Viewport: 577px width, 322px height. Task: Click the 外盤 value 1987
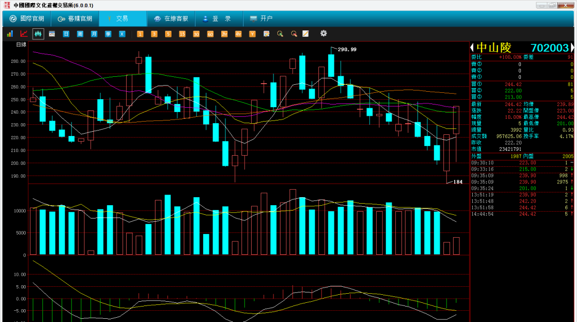click(516, 156)
